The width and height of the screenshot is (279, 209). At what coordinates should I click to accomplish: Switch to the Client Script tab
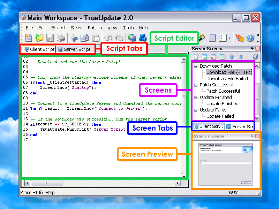point(39,49)
